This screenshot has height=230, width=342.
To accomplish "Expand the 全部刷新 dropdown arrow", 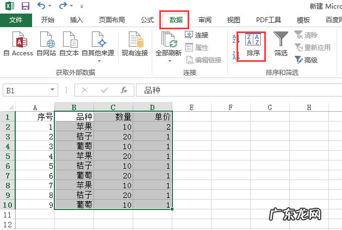I will [x=170, y=61].
